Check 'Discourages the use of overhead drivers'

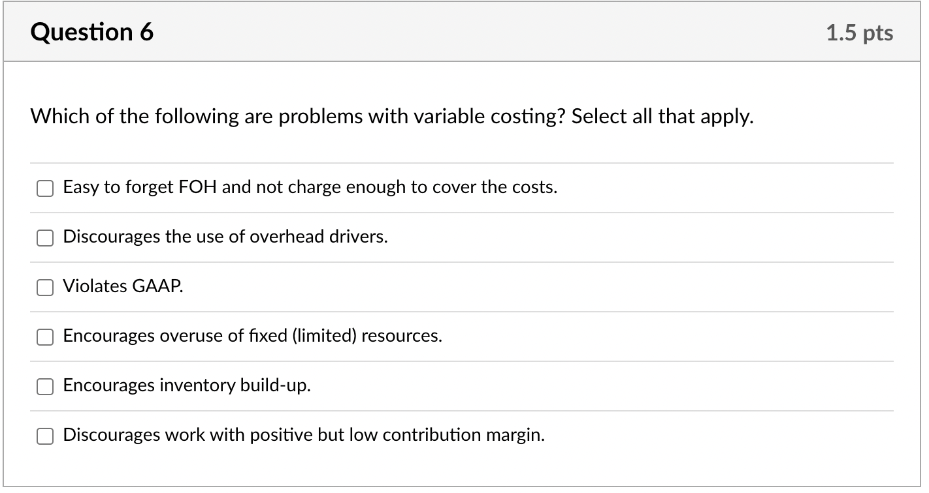44,238
